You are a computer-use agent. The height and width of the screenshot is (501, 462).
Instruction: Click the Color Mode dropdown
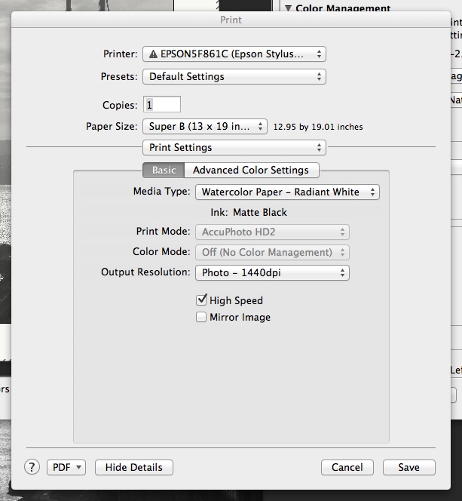pyautogui.click(x=272, y=253)
